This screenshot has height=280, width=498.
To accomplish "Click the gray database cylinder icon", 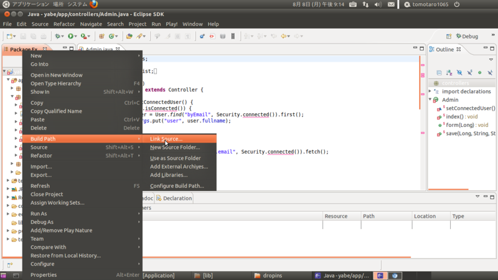I will click(x=223, y=36).
